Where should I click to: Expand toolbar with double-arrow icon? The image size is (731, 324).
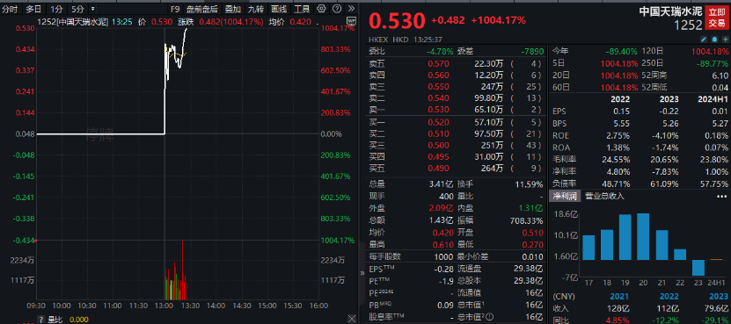[351, 9]
